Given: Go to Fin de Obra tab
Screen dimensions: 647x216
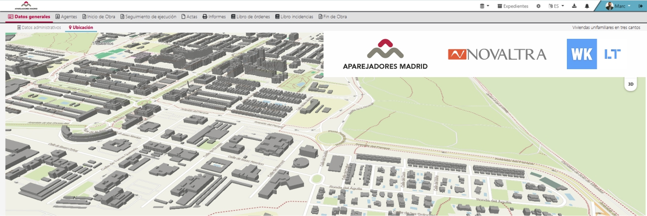Looking at the screenshot, I should click(332, 17).
